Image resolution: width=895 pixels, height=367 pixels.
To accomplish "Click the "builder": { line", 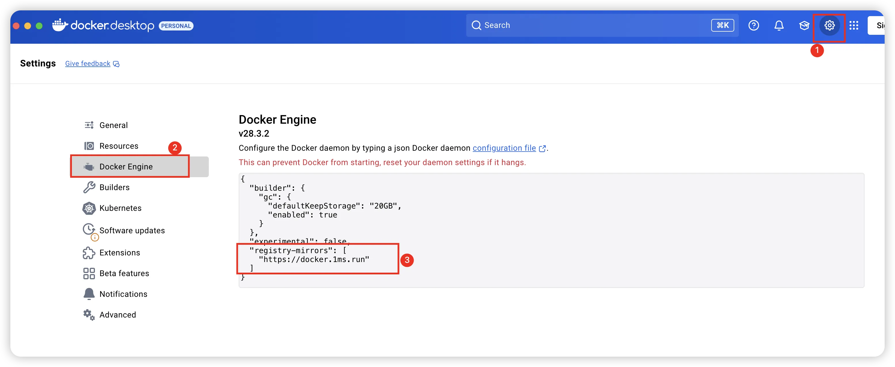I will (277, 188).
